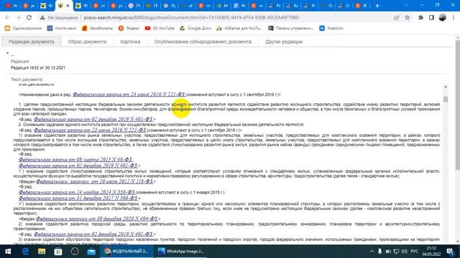Open a new browser tab with plus
This screenshot has height=258, width=460.
pos(377,6)
